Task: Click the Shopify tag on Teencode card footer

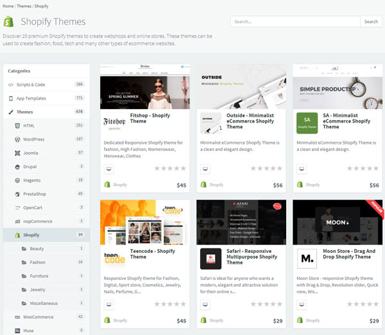Action: tap(116, 320)
